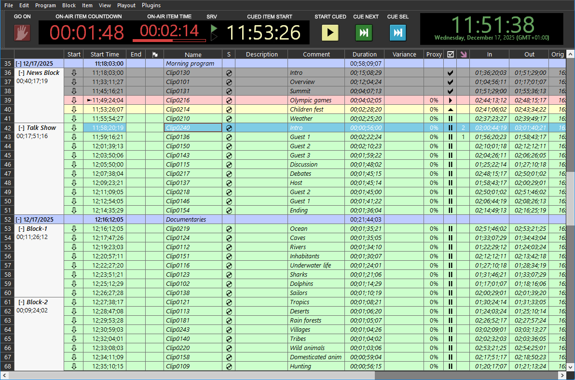
Task: Toggle the checkbox column header
Action: (x=450, y=55)
